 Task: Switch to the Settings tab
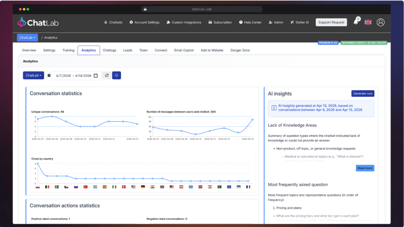pos(49,50)
